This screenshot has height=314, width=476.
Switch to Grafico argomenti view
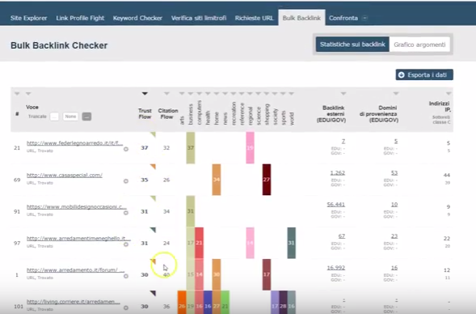(419, 45)
